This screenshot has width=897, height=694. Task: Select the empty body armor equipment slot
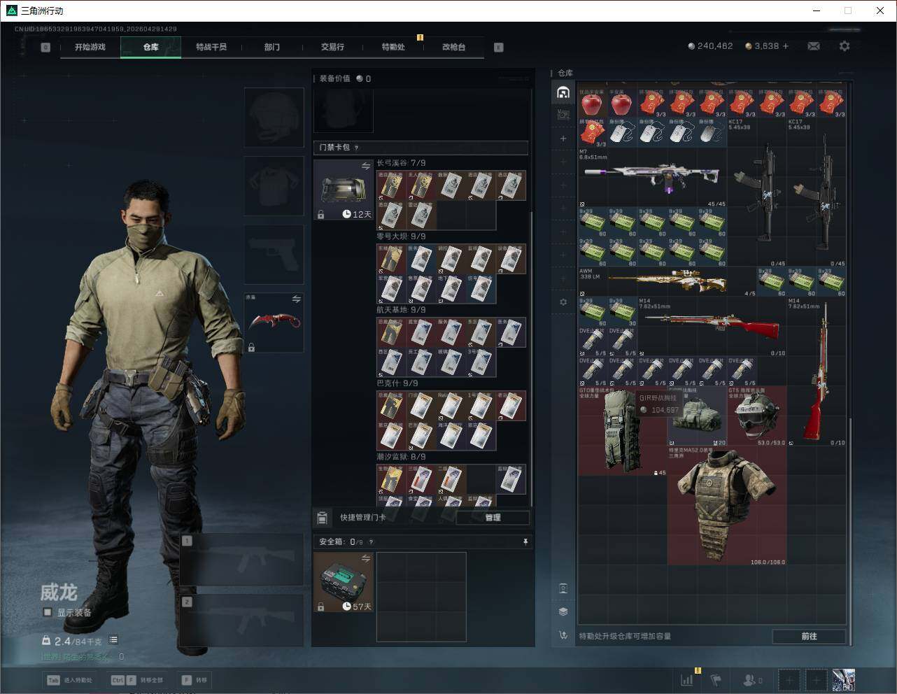point(274,185)
